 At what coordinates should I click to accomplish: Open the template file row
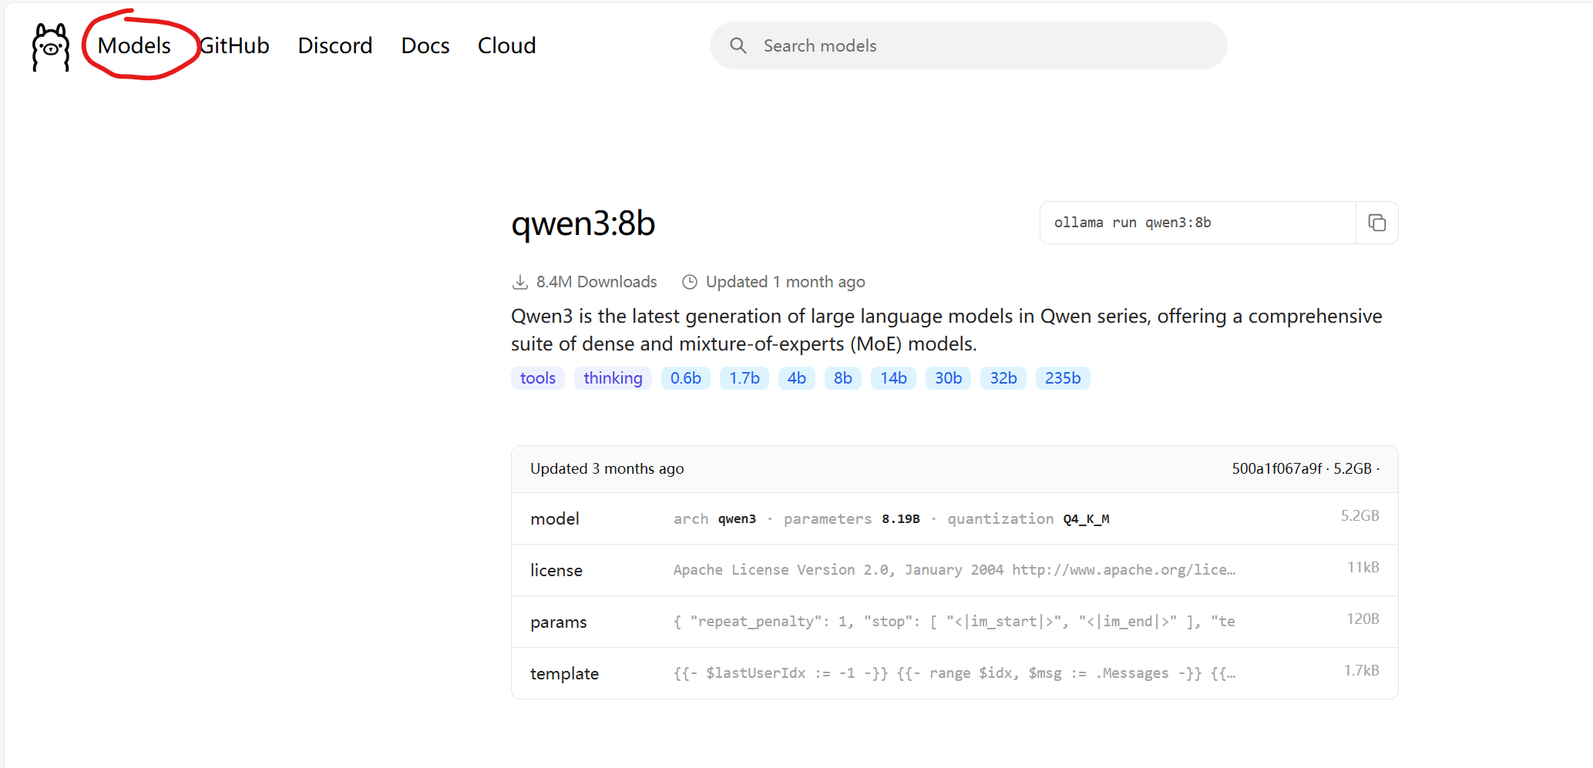[955, 673]
